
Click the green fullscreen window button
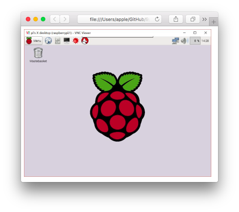[43, 19]
